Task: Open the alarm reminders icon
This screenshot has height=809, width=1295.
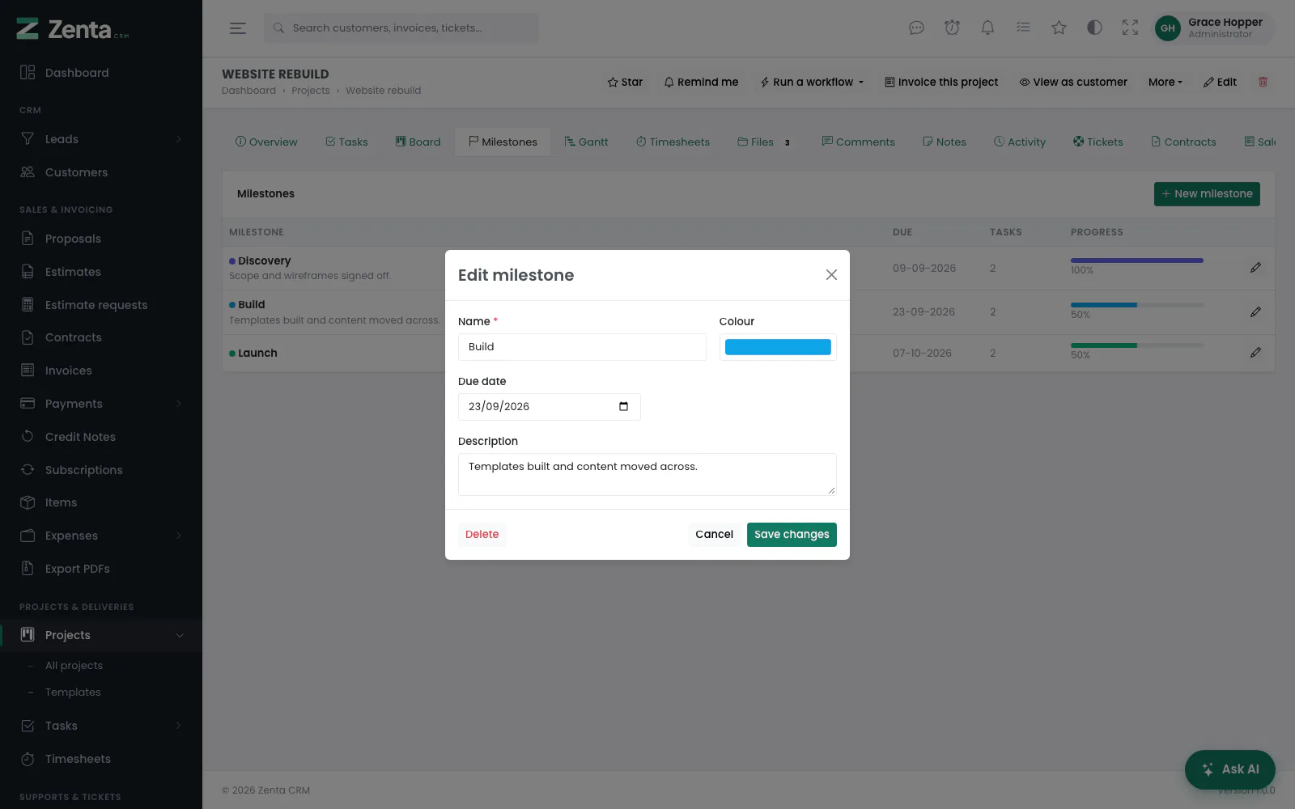Action: [952, 28]
